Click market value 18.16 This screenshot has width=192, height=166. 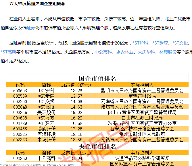click(76, 134)
